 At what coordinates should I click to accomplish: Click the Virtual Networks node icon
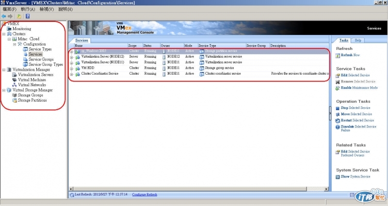[x=15, y=85]
